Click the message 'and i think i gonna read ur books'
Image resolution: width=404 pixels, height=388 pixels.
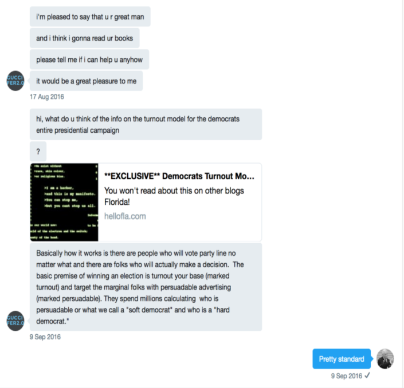point(84,38)
